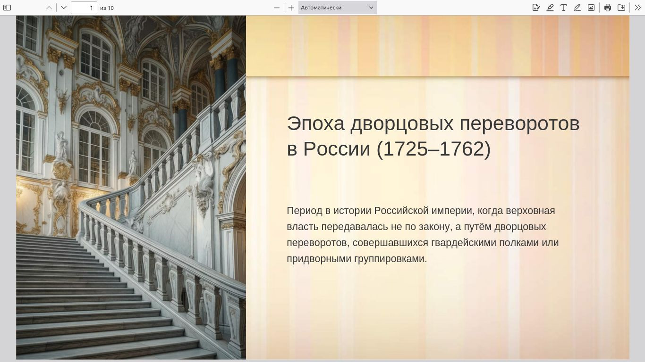This screenshot has height=362, width=645.
Task: Expand the additional tools menu
Action: coord(637,8)
